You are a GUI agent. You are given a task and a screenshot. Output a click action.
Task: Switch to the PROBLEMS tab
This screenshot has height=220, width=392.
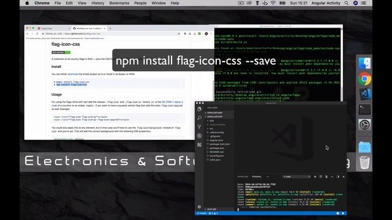click(243, 177)
